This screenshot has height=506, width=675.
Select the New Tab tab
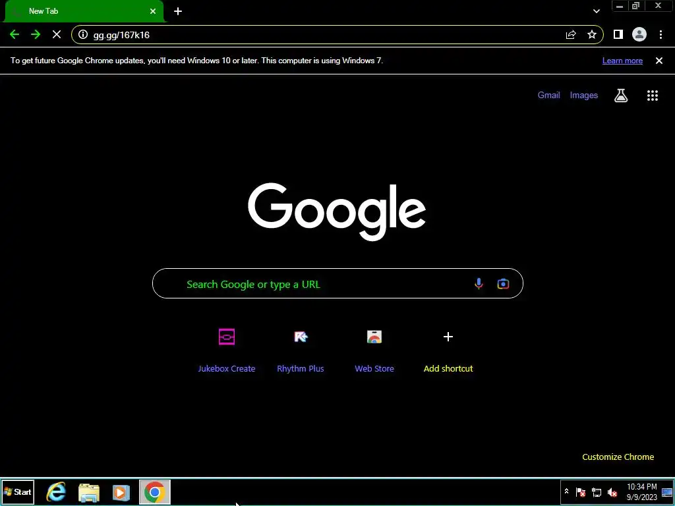[84, 11]
